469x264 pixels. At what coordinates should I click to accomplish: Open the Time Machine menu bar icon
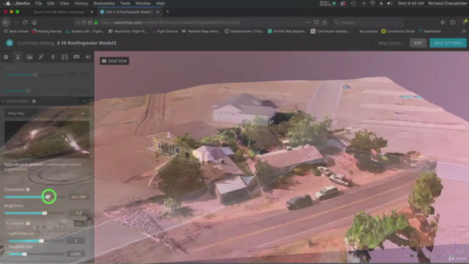point(353,3)
